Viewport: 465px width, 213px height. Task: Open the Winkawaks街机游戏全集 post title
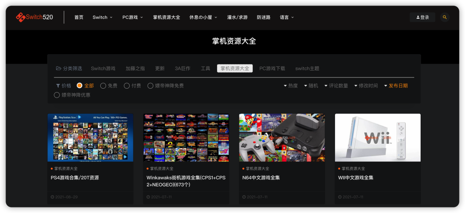click(186, 181)
